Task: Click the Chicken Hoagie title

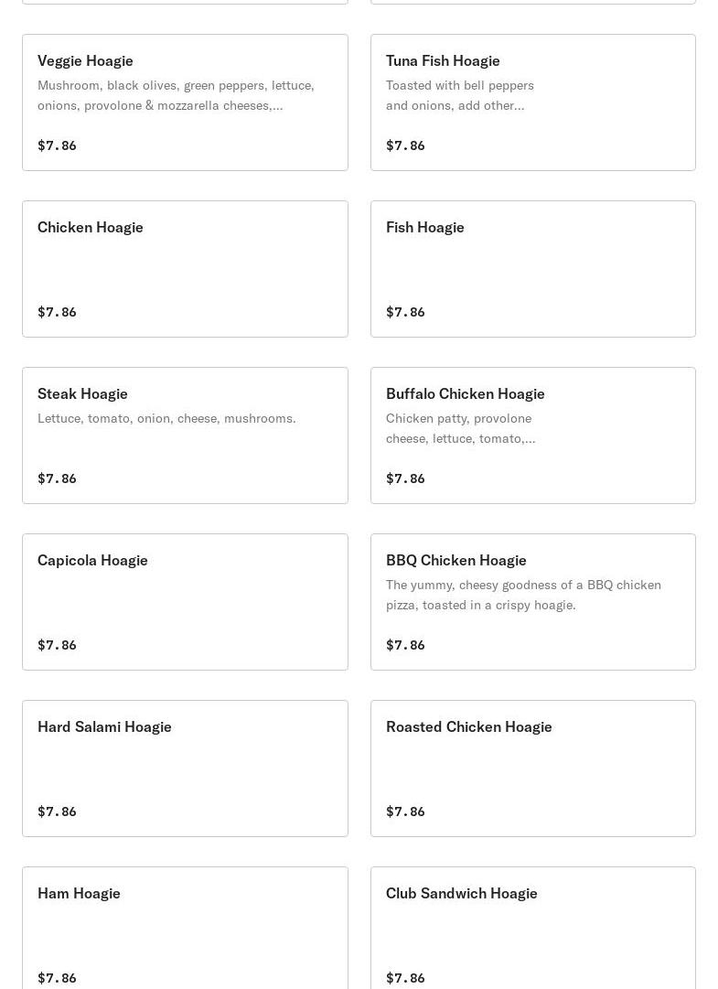Action: point(91,227)
